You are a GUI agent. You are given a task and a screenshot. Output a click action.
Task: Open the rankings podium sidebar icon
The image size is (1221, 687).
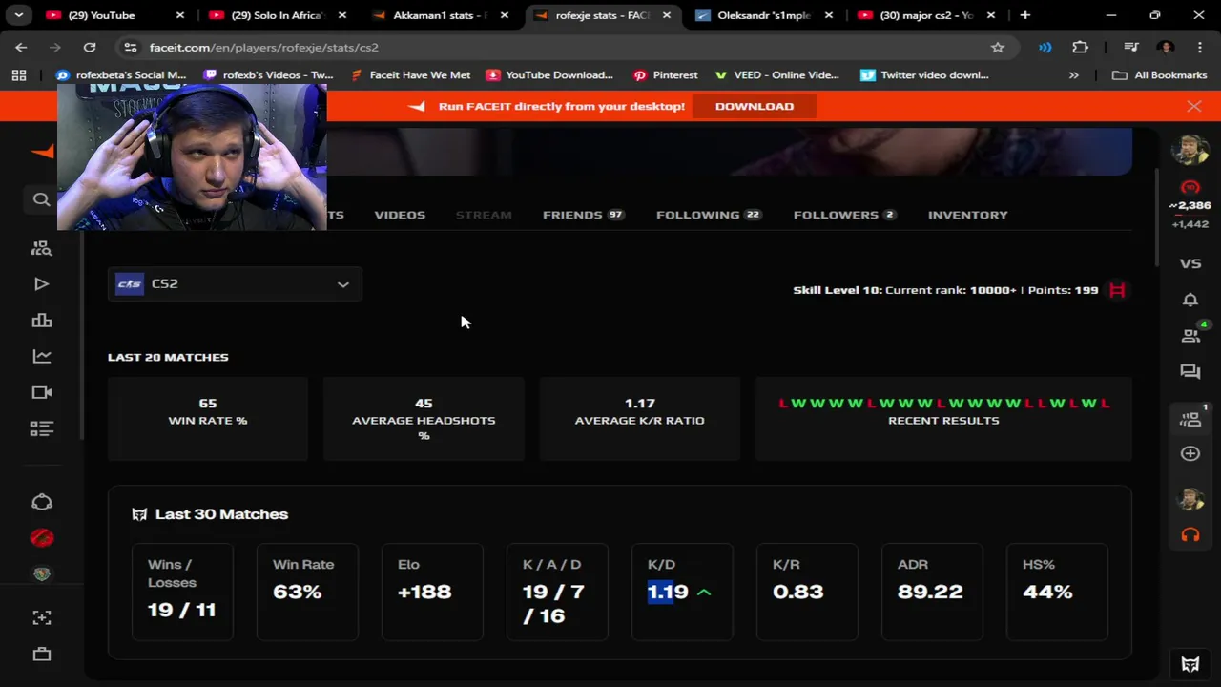click(41, 321)
